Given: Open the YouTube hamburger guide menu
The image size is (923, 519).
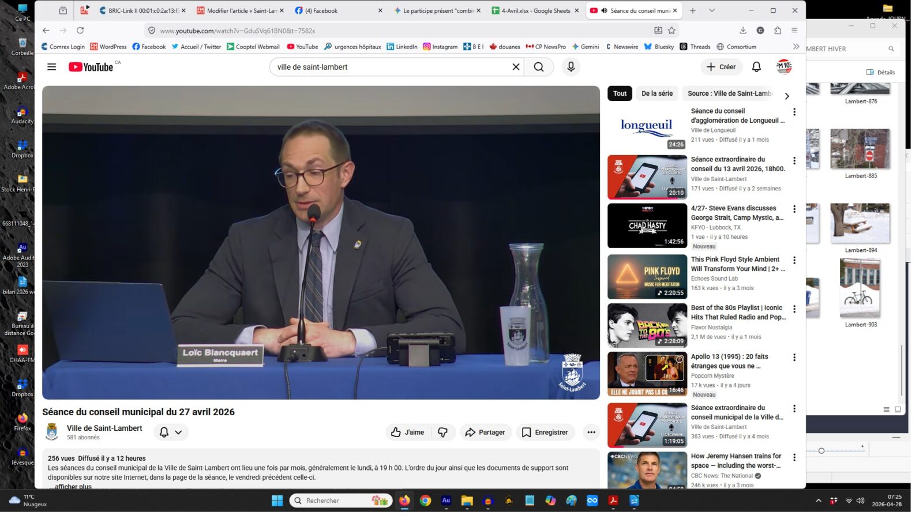Looking at the screenshot, I should 51,67.
